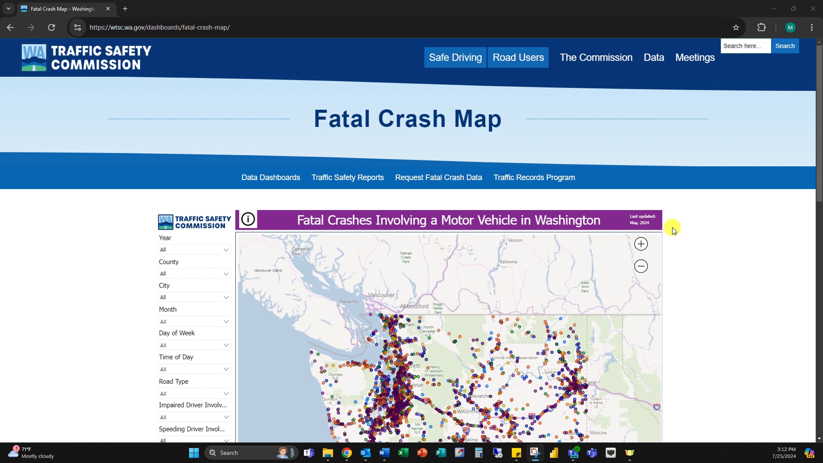Launch File Explorer from the taskbar
Viewport: 823px width, 463px height.
pos(328,453)
